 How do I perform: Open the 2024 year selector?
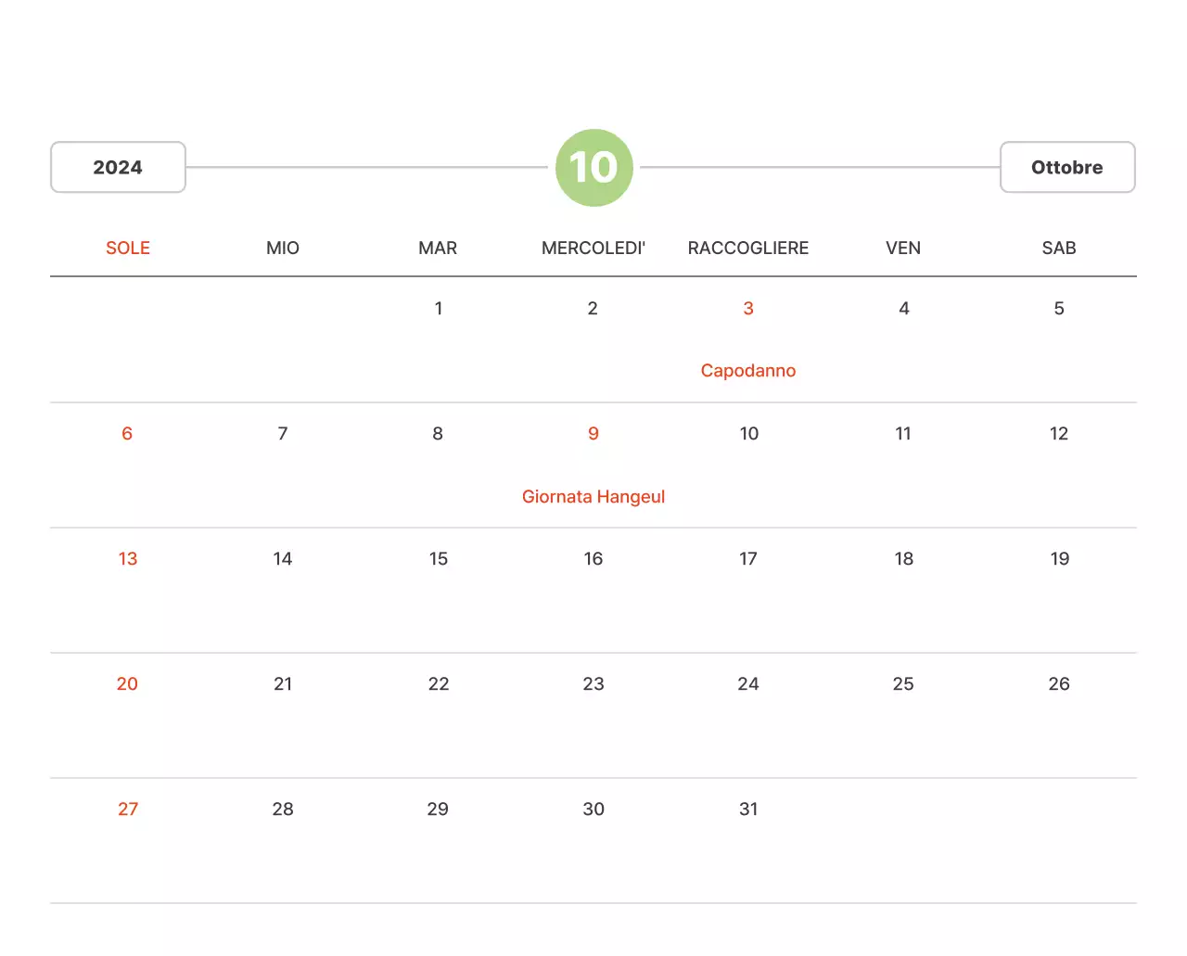point(118,167)
